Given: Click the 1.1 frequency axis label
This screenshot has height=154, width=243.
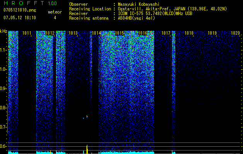Looking at the screenshot, I should [3, 50].
